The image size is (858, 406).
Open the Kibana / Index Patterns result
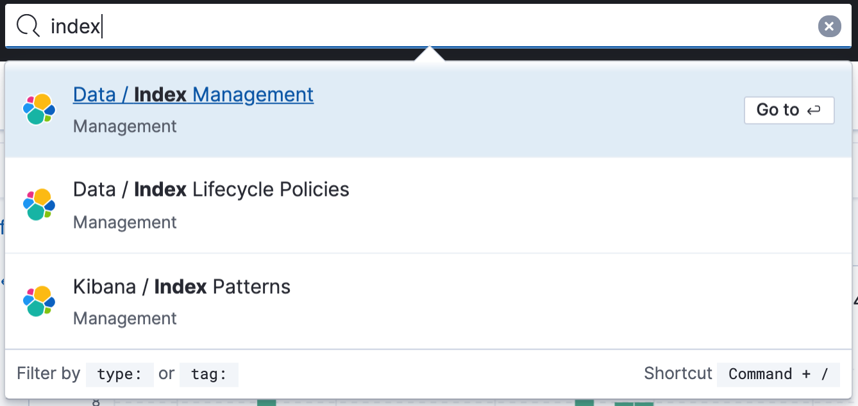(182, 286)
